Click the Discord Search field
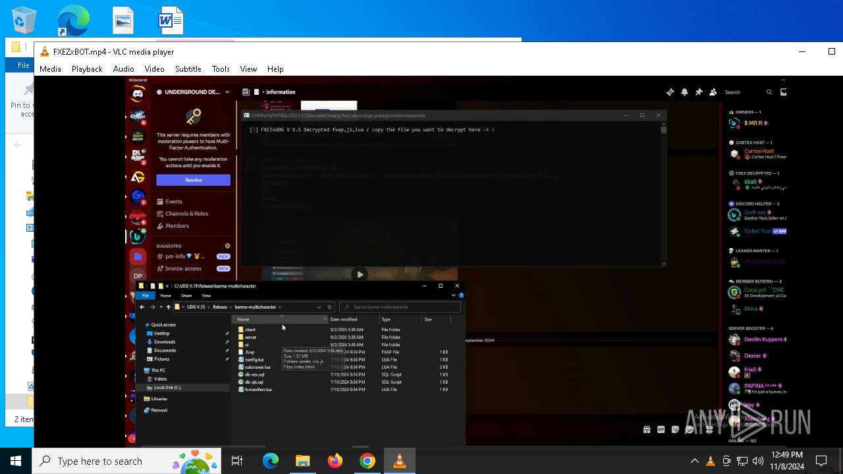Image resolution: width=843 pixels, height=474 pixels. pos(748,92)
